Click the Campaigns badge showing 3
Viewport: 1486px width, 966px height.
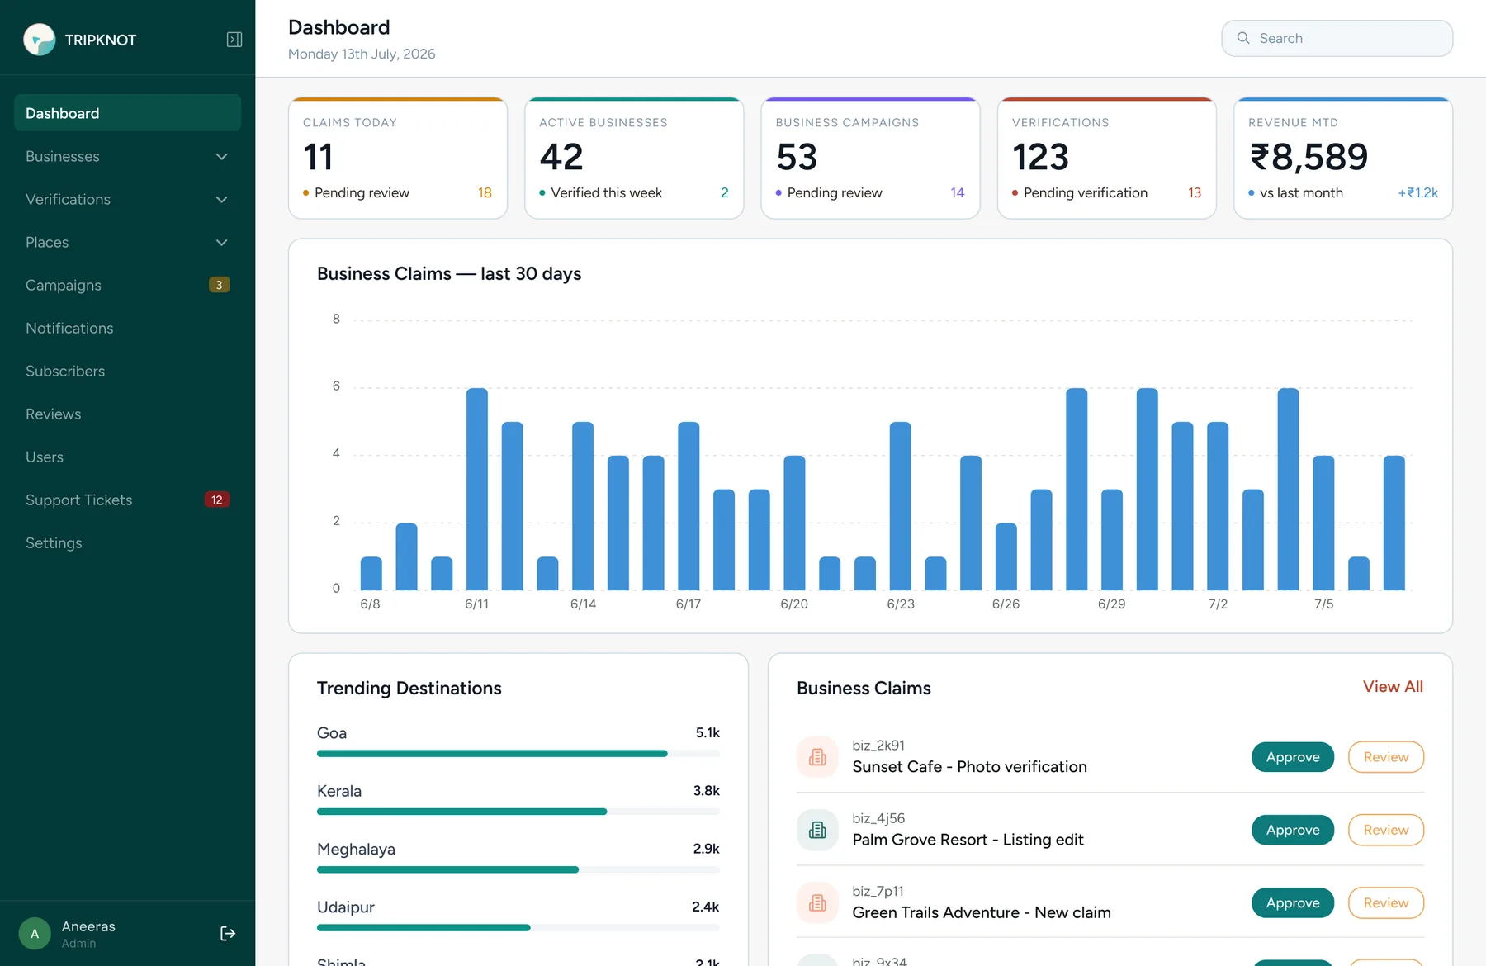(x=219, y=285)
